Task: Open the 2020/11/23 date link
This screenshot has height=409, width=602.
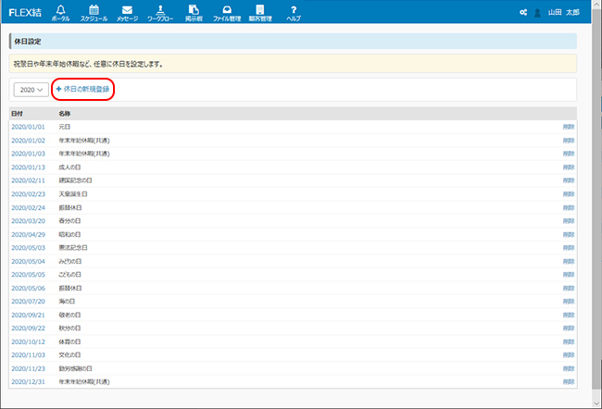Action: click(28, 368)
